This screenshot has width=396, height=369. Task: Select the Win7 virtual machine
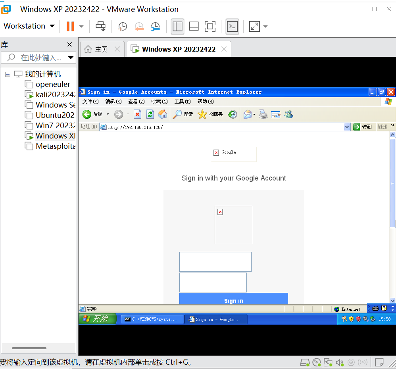(x=50, y=125)
